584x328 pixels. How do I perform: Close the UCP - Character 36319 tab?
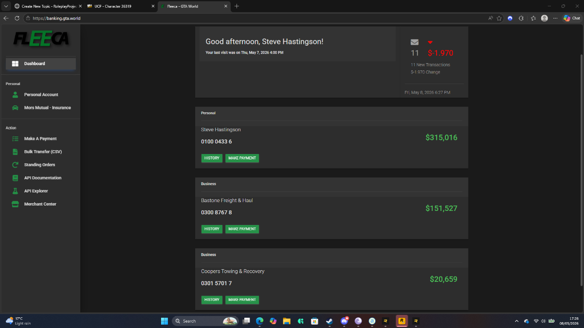click(153, 6)
